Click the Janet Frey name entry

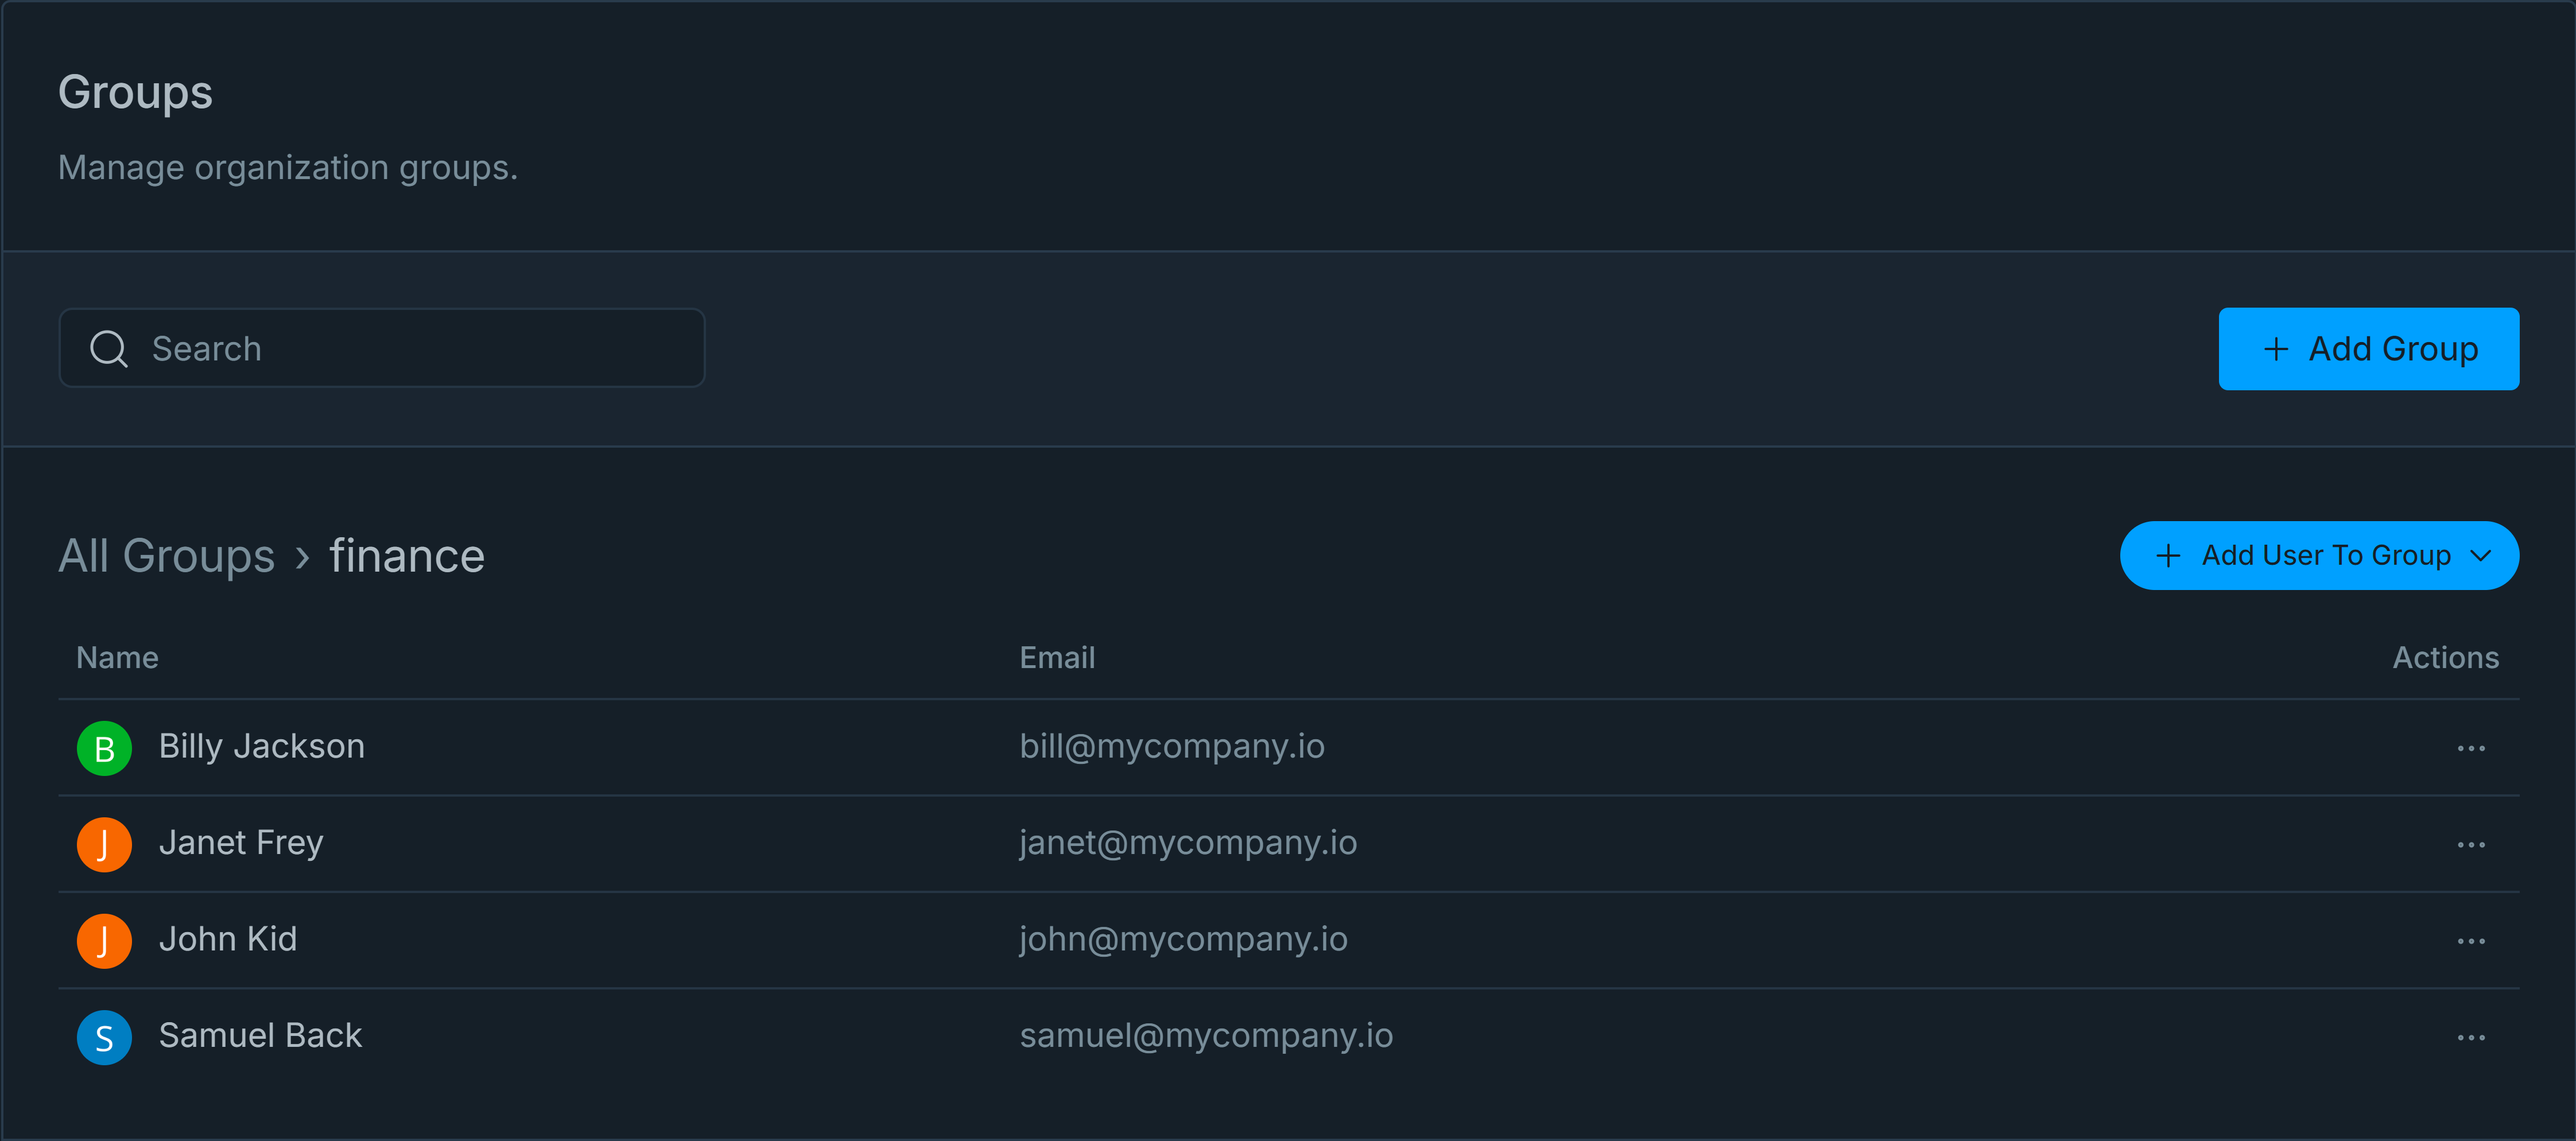coord(241,843)
